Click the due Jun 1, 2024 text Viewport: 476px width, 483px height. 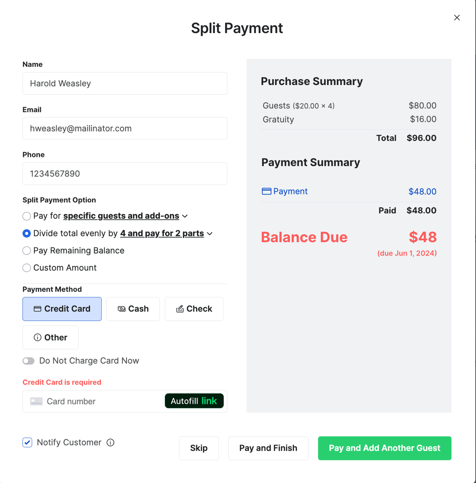(x=407, y=253)
